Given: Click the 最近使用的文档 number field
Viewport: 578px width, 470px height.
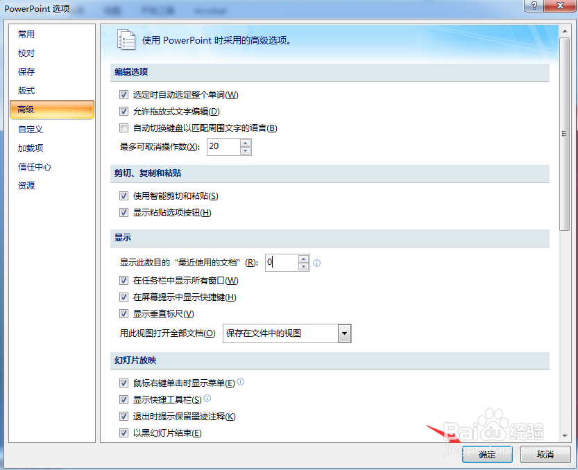Looking at the screenshot, I should tap(282, 263).
